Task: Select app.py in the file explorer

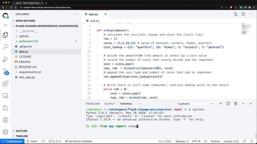Action: (46, 52)
